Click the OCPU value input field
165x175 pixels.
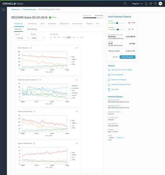click(128, 23)
